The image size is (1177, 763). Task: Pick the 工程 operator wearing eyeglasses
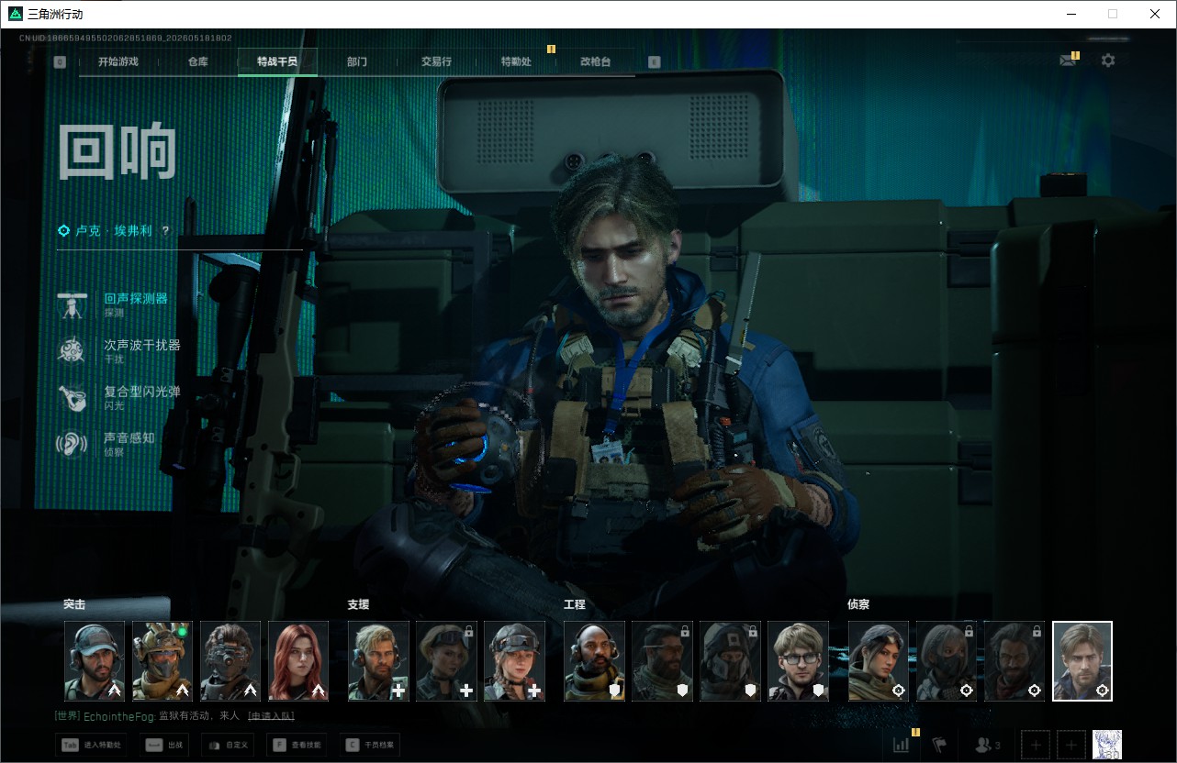(798, 661)
